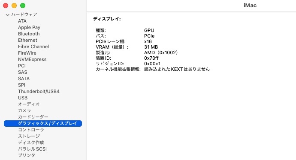
Task: Close the window with red button
Action: coord(6,6)
